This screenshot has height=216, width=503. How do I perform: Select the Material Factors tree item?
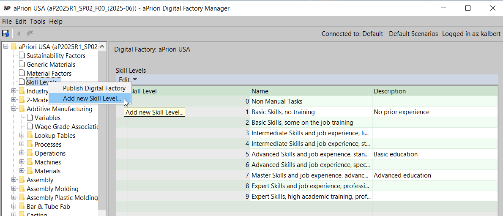click(x=49, y=74)
